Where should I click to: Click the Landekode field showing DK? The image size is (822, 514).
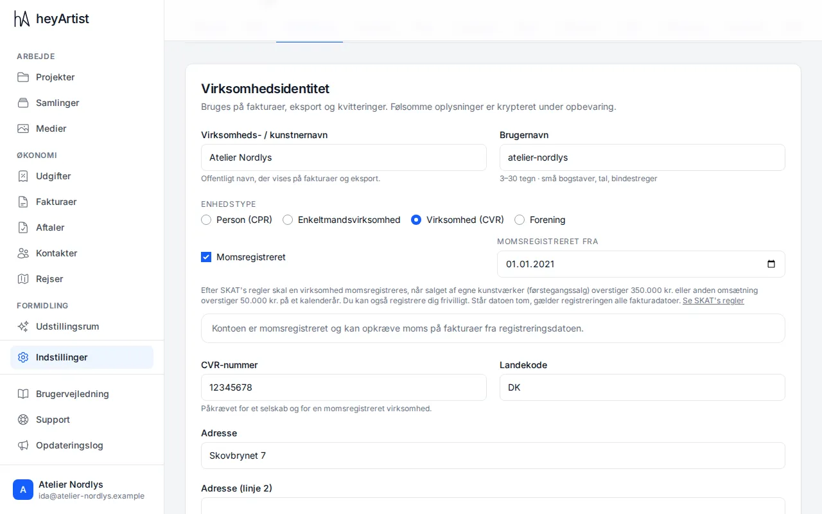point(642,387)
